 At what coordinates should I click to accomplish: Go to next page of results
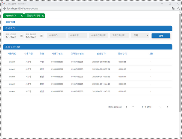[x=167, y=107]
